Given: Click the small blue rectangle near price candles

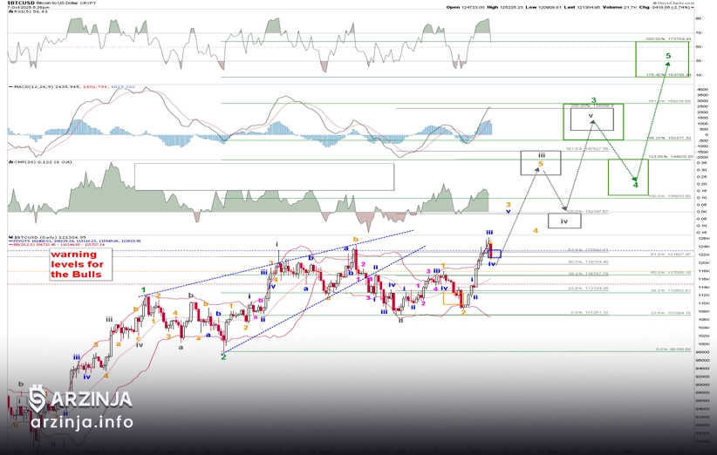Looking at the screenshot, I should click(x=495, y=254).
